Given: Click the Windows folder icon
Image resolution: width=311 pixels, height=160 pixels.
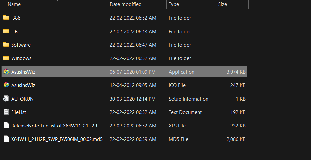Looking at the screenshot, I should coord(6,58).
